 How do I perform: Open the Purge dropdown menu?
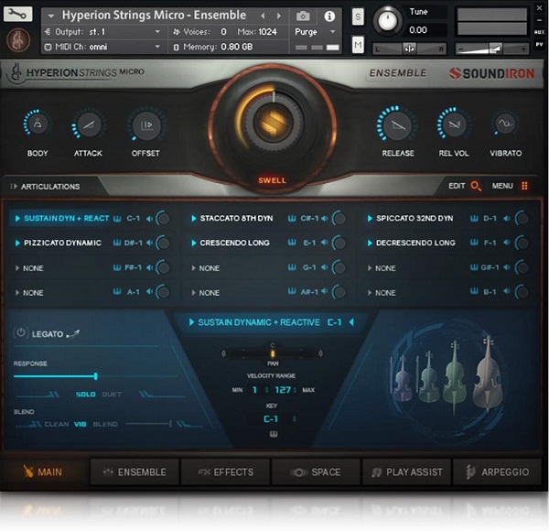click(x=315, y=32)
